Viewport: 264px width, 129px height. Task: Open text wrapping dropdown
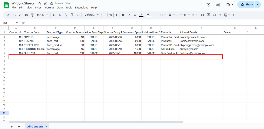pyautogui.click(x=186, y=15)
